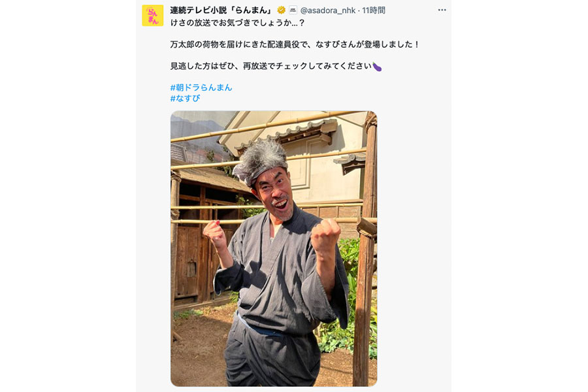Follow the #なすび hashtag
The height and width of the screenshot is (392, 588).
pyautogui.click(x=186, y=98)
